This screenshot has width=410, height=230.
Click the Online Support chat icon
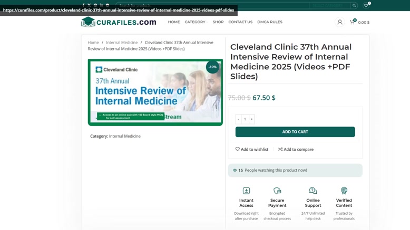313,191
